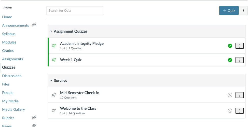Screen dimensions: 248x127
Task: Open options menu for Academic Integrity Pledge
Action: (239, 46)
